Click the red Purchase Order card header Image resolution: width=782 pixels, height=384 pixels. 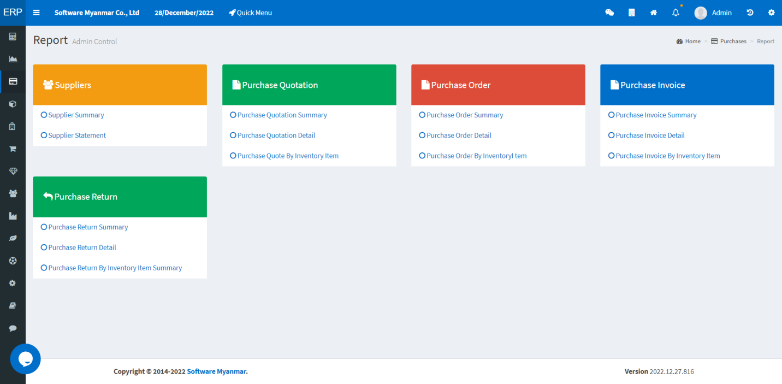tap(498, 85)
